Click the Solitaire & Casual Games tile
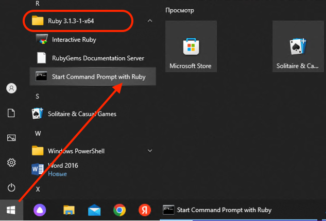326x221 pixels. pyautogui.click(x=298, y=47)
